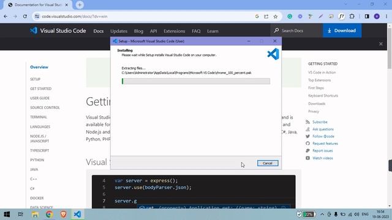Open the Learn navigation item
This screenshot has height=220, width=392.
coord(213,31)
